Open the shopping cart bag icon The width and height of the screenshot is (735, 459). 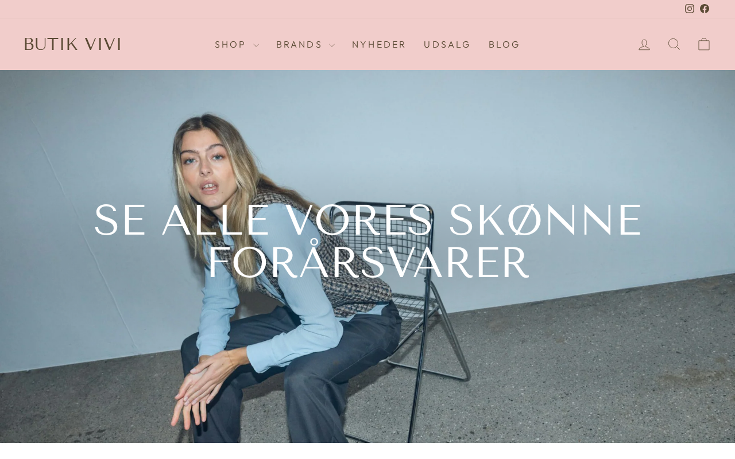point(704,44)
